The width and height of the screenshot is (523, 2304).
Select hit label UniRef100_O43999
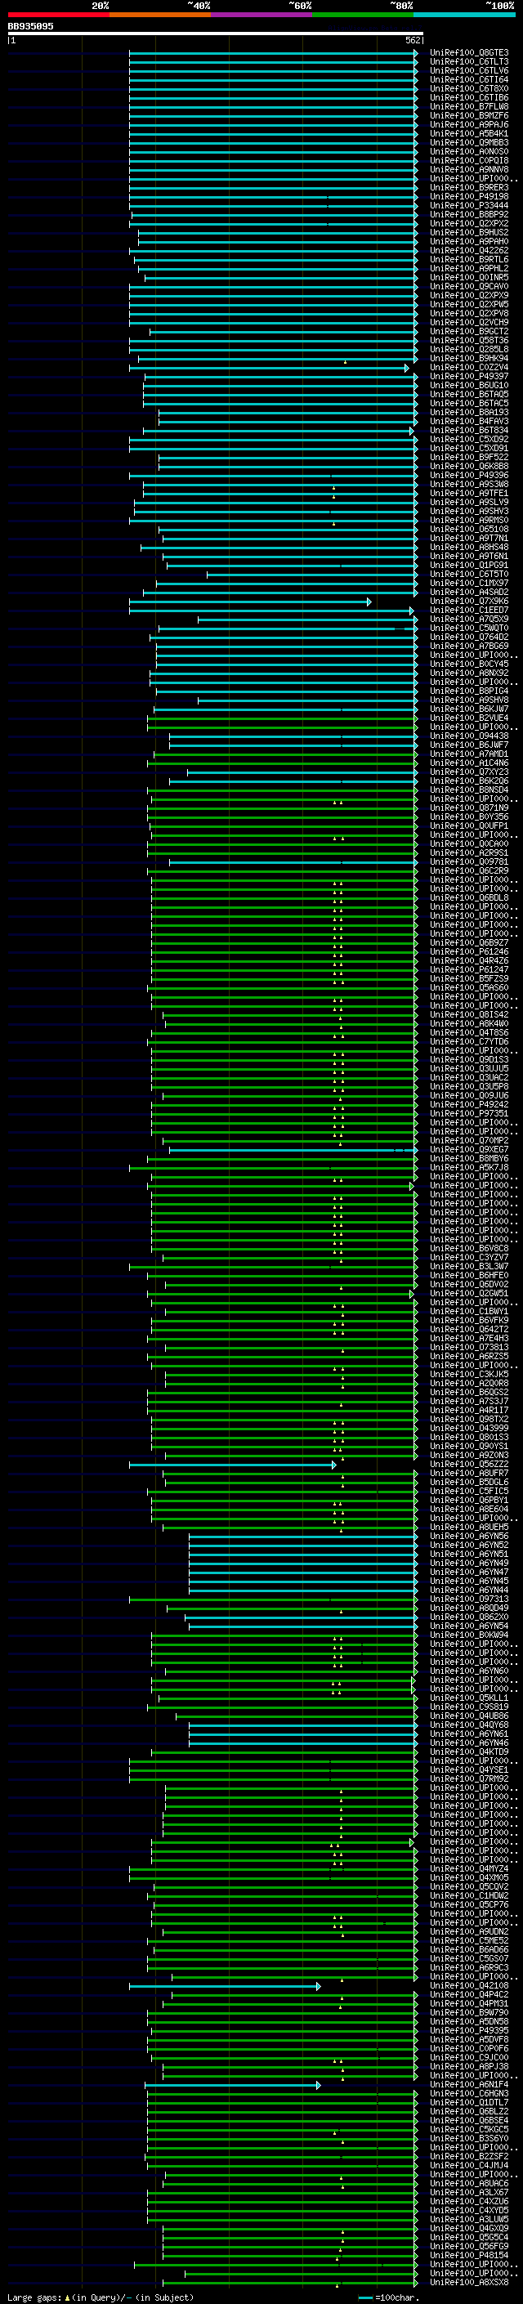[x=469, y=1429]
